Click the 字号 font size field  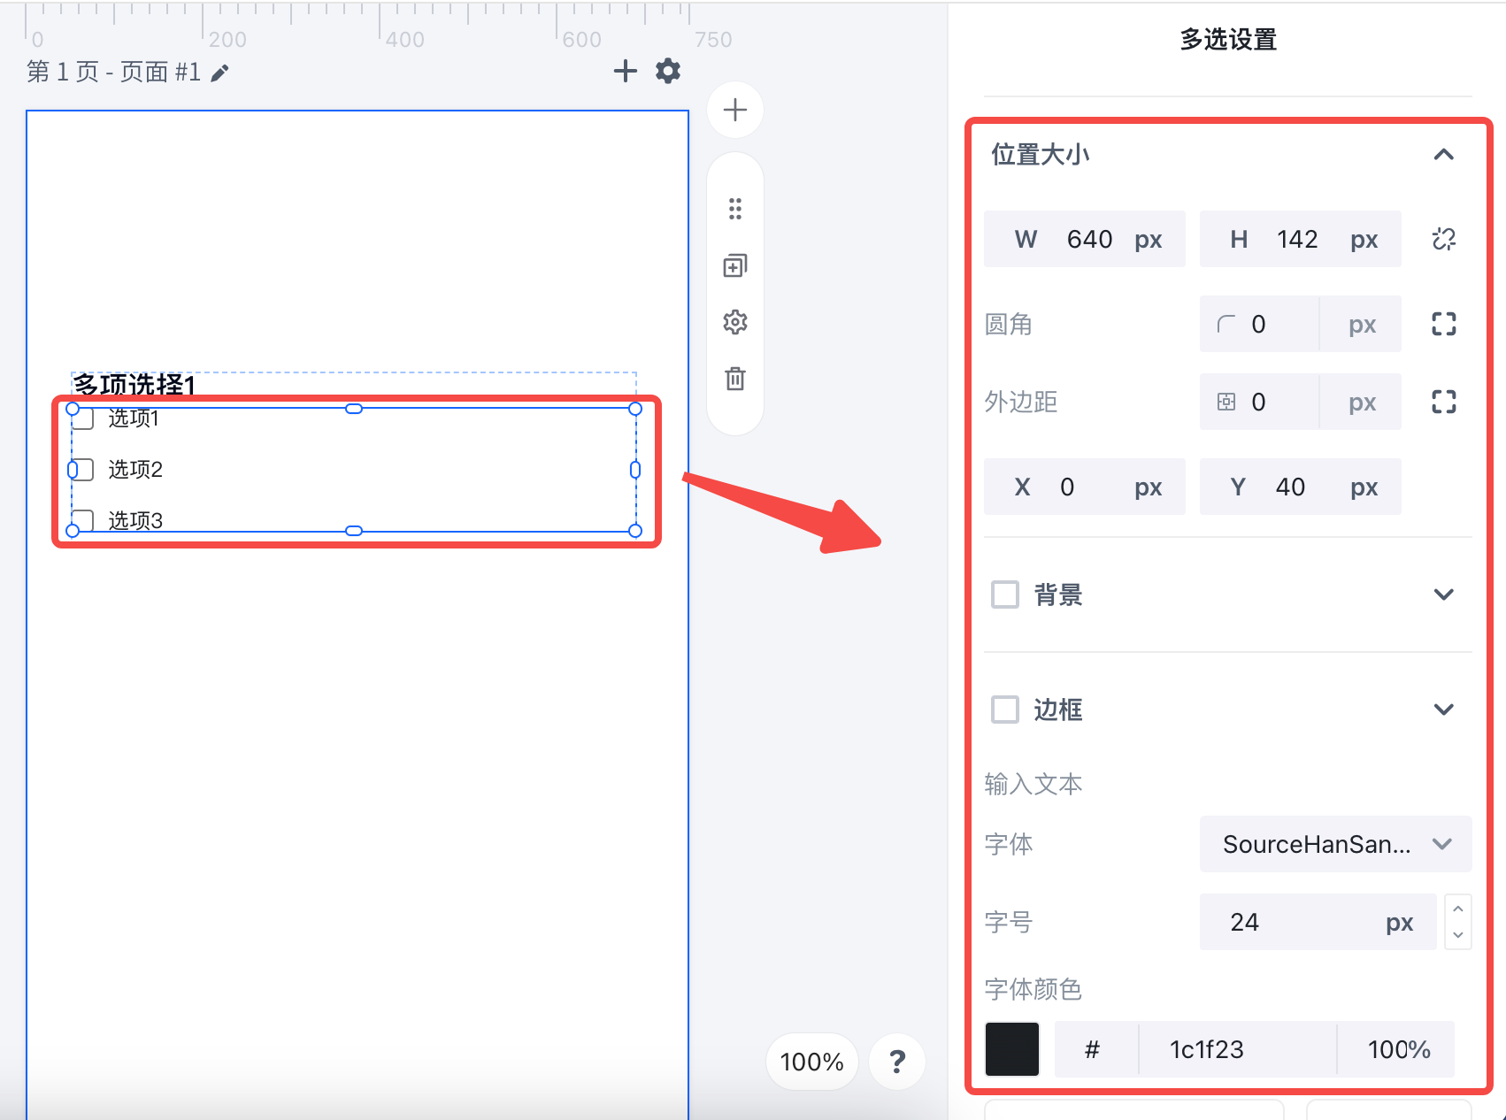pyautogui.click(x=1318, y=922)
